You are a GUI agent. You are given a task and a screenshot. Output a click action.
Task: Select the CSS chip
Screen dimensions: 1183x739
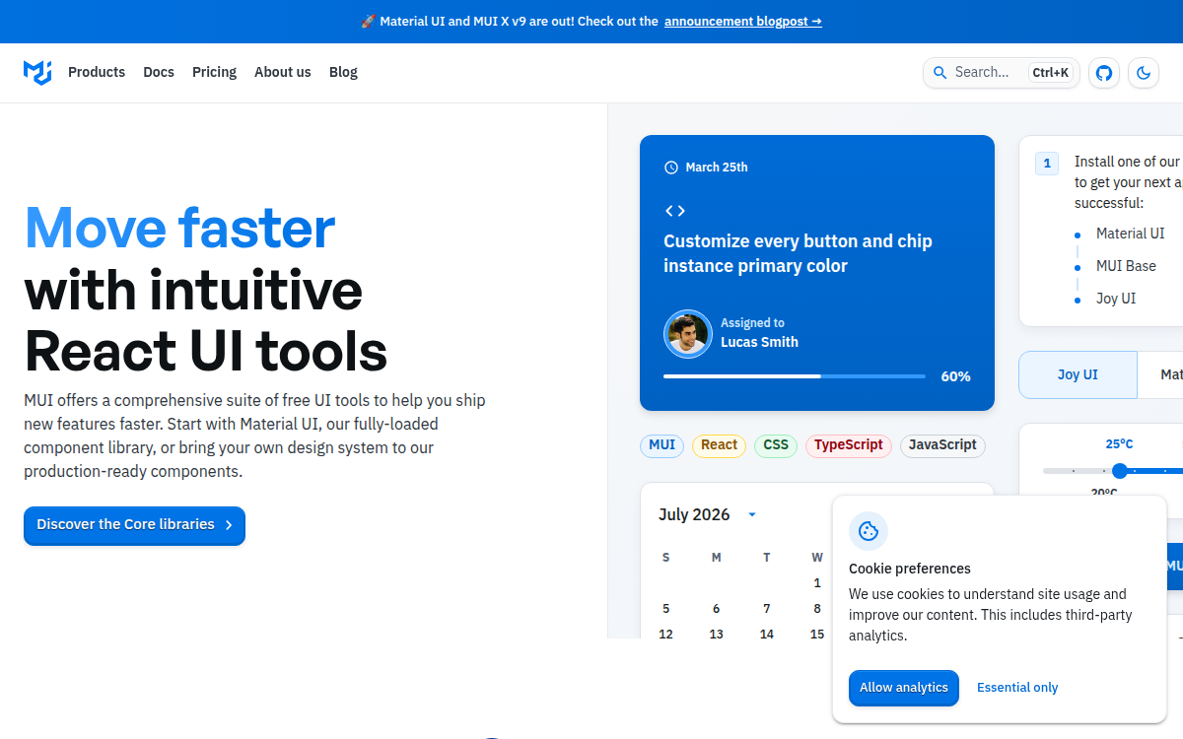776,445
